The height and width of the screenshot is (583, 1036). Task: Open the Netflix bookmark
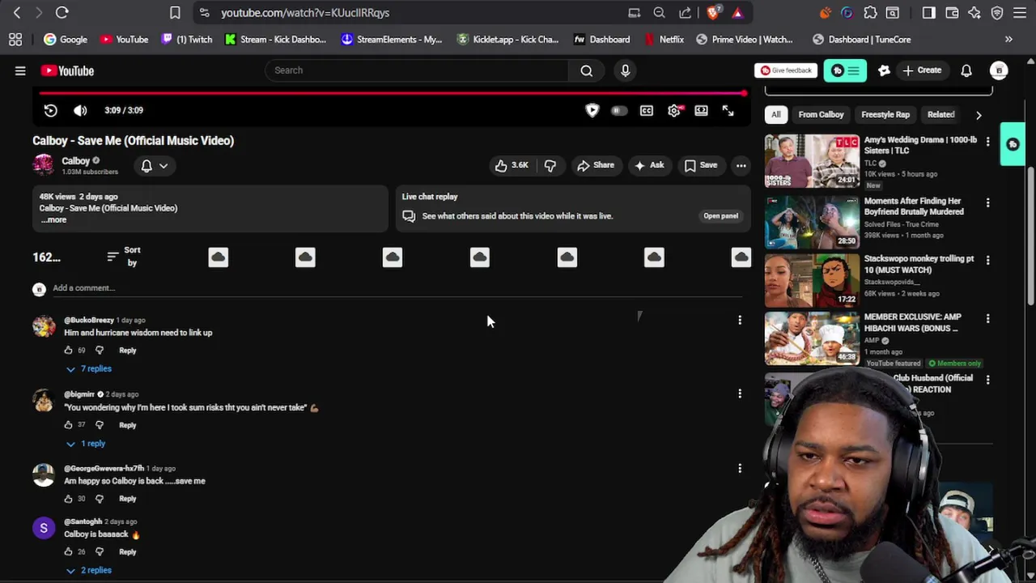point(664,40)
